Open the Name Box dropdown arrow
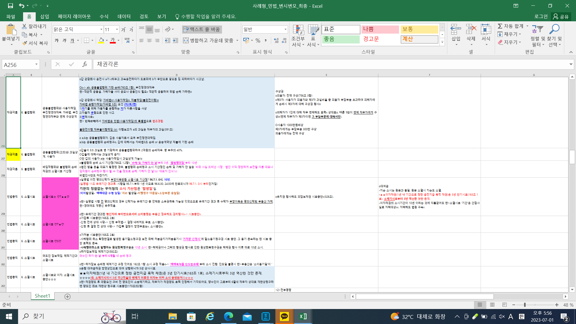The width and height of the screenshot is (576, 324). click(x=36, y=64)
